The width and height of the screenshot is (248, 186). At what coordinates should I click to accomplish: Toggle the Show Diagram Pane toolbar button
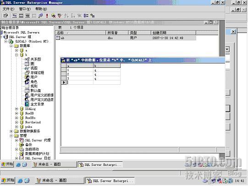click(x=15, y=16)
